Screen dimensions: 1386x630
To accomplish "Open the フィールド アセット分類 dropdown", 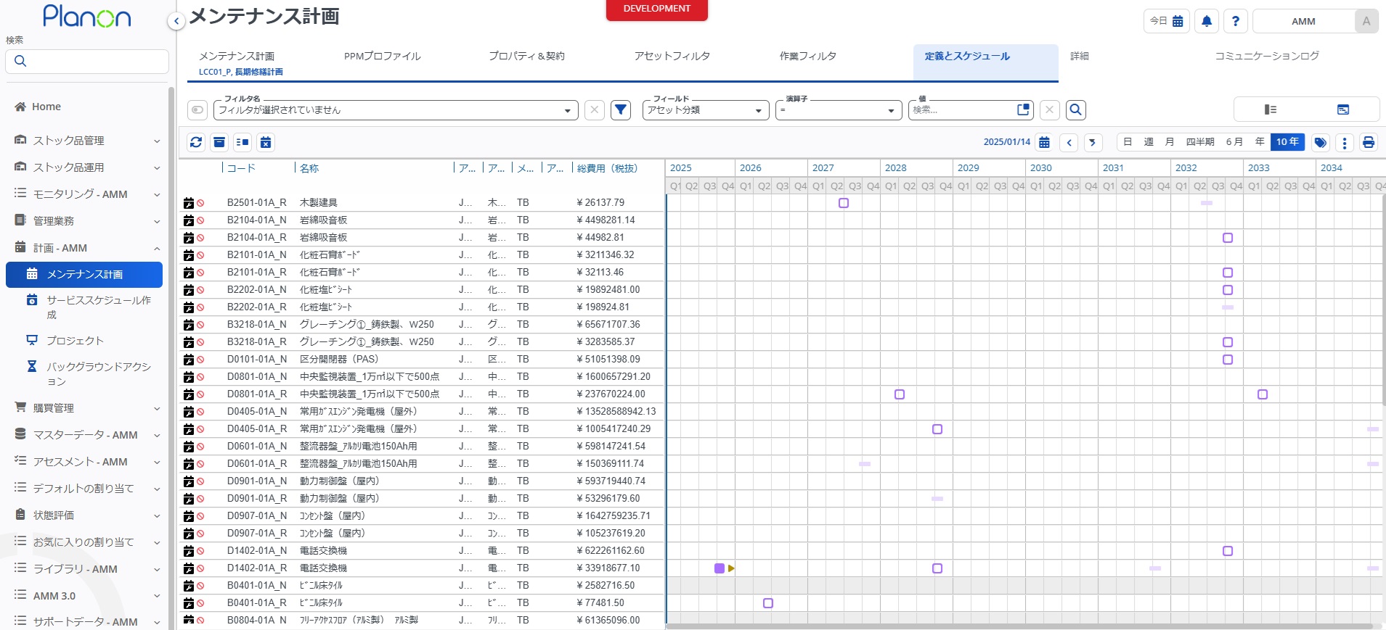I will (x=706, y=110).
